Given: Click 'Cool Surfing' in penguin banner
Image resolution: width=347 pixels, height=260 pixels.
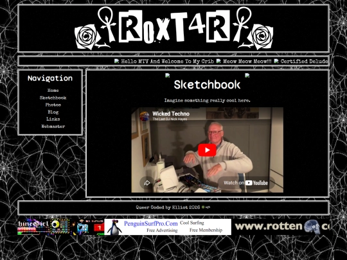Looking at the screenshot, I should (x=192, y=223).
